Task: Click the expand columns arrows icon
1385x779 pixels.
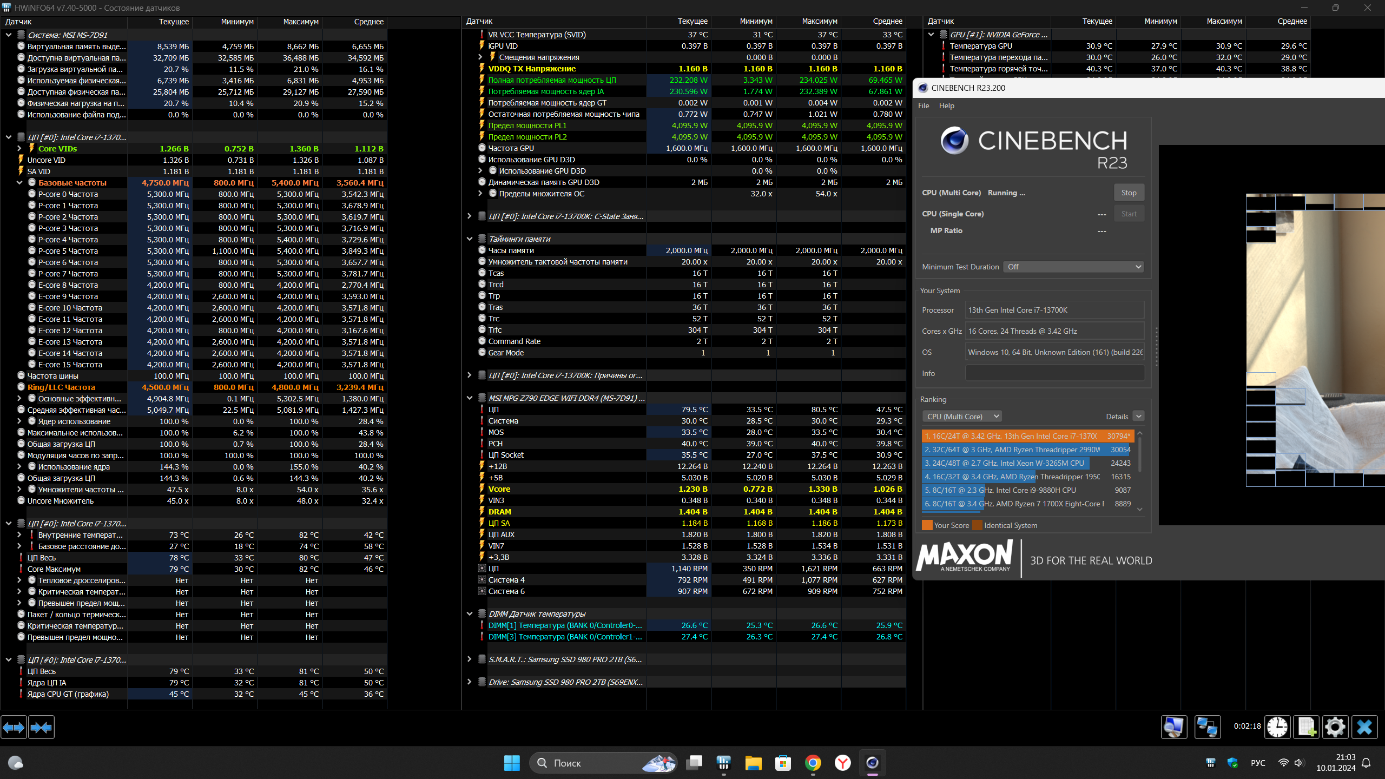Action: (14, 728)
